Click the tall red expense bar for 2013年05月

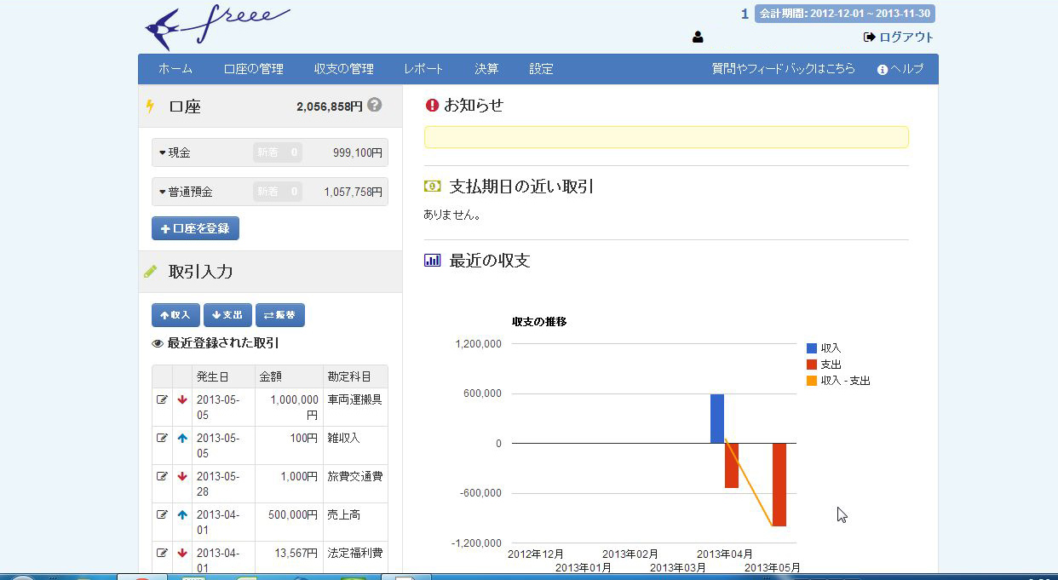pos(779,485)
